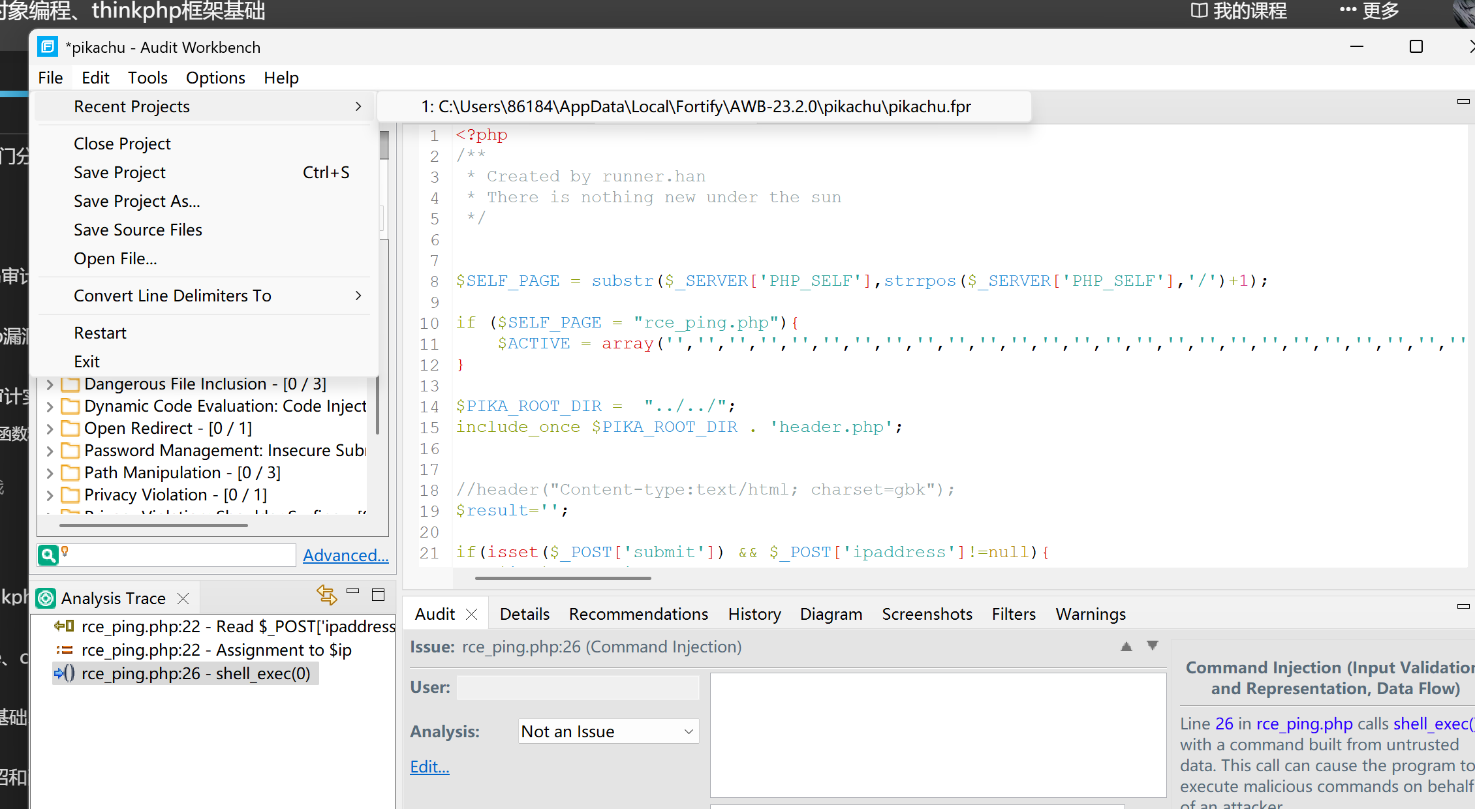Expand the Path Manipulation folder
Screen dimensions: 1475x809
tap(50, 472)
